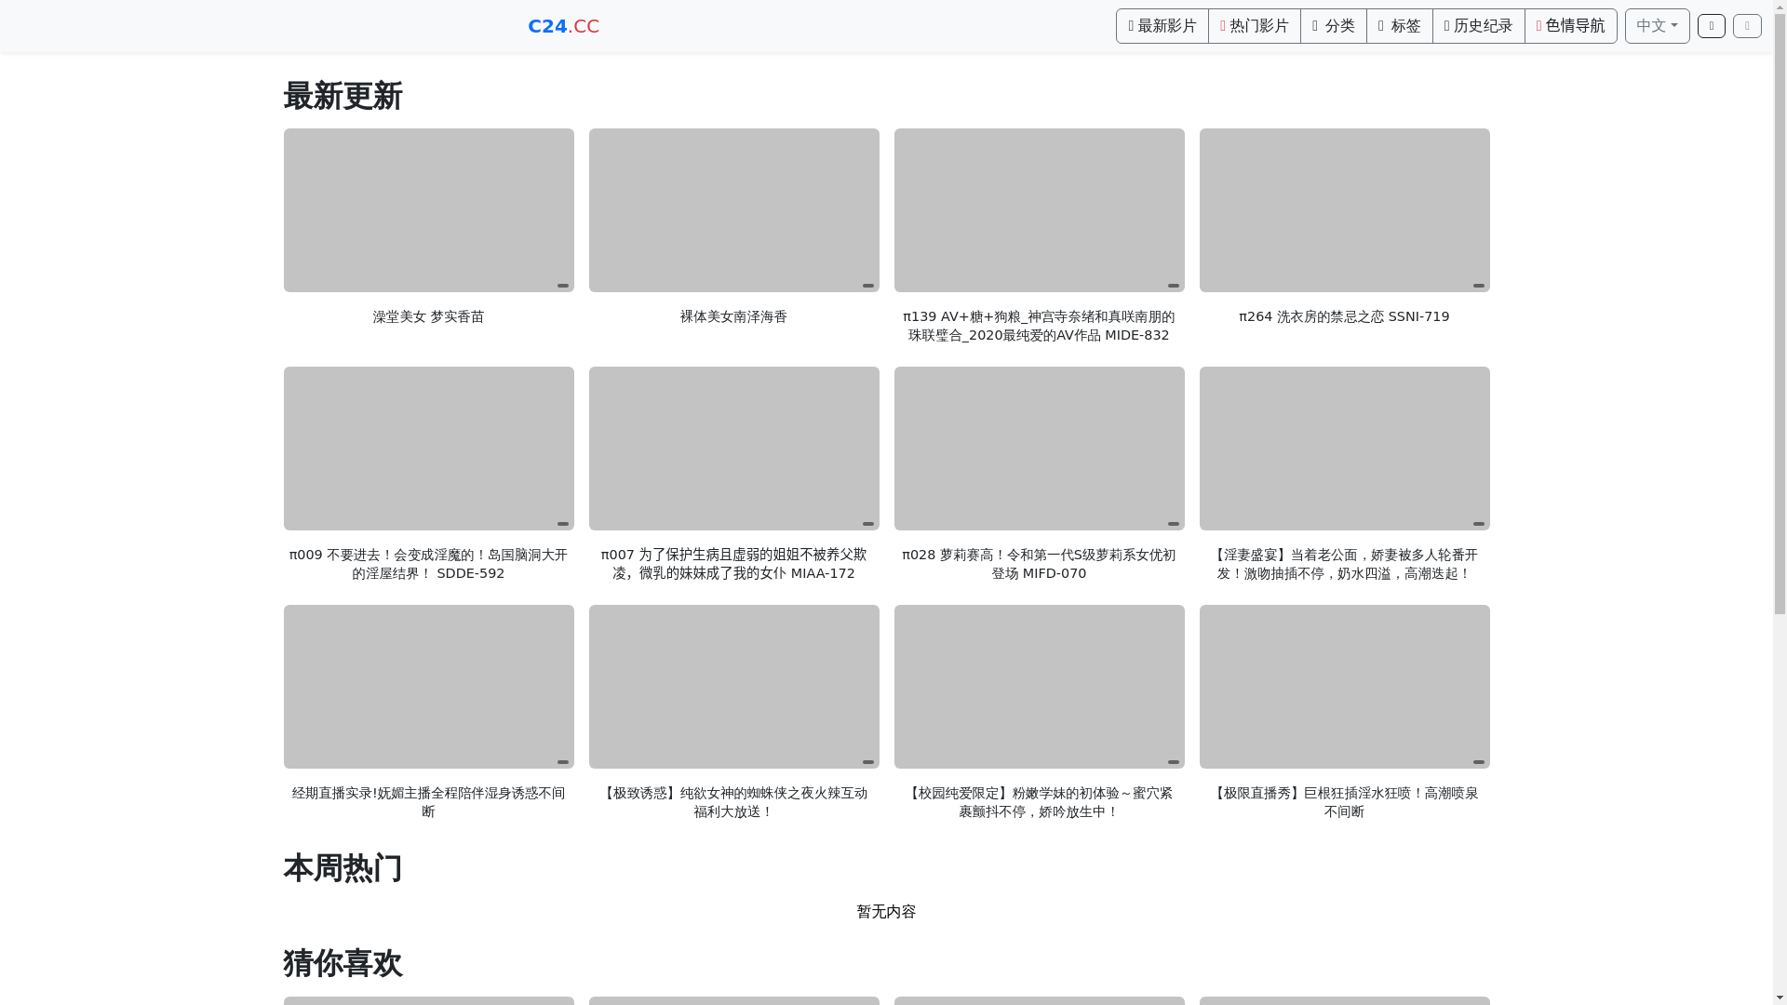Click the C24.CC site logo
The height and width of the screenshot is (1005, 1787).
[x=563, y=26]
